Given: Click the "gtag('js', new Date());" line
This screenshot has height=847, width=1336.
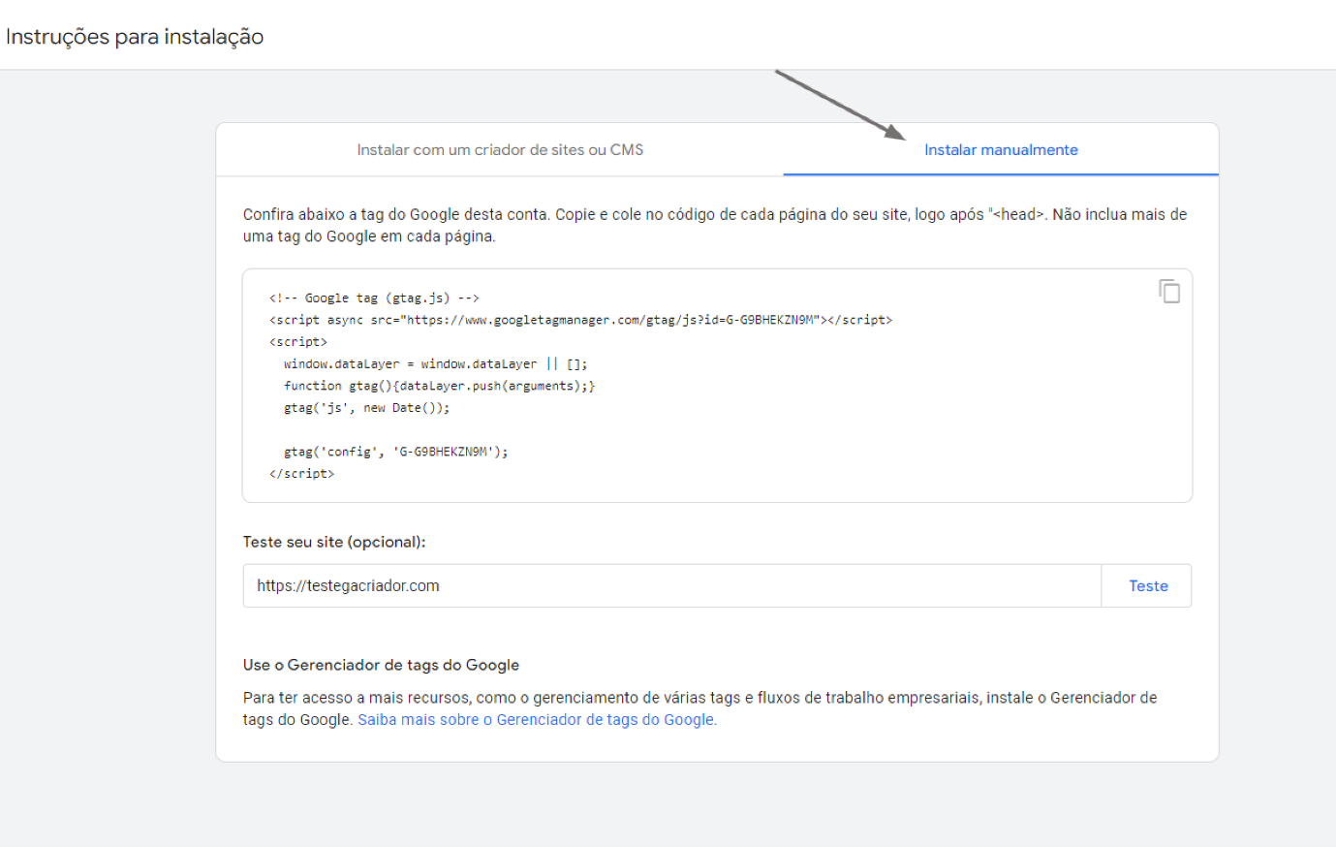Looking at the screenshot, I should [x=367, y=408].
